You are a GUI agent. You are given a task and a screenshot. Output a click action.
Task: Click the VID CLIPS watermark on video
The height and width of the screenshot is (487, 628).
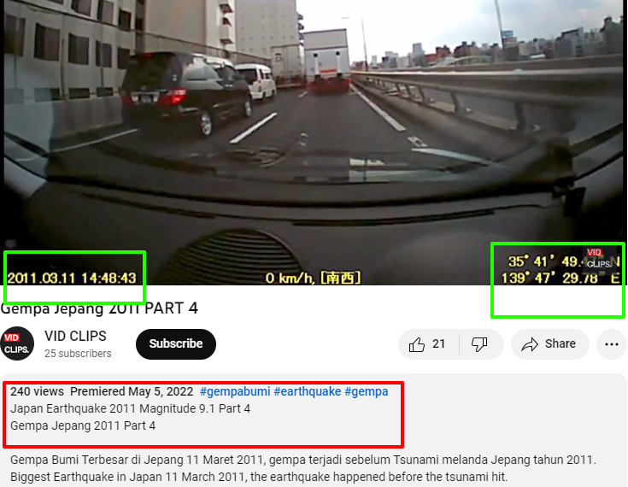point(599,258)
